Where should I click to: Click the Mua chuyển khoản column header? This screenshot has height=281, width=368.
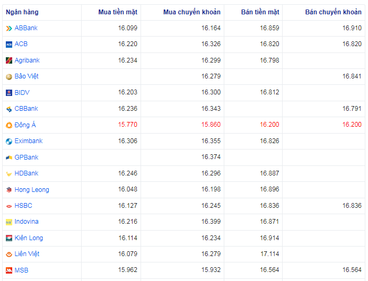pos(192,12)
